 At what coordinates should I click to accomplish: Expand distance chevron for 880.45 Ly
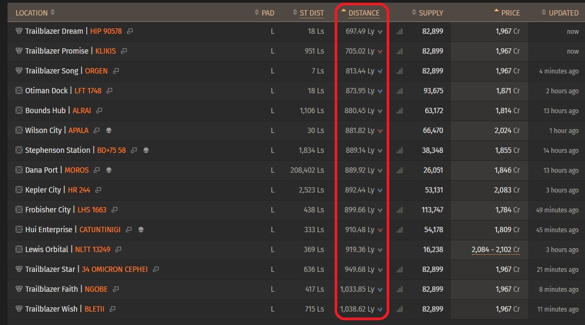point(380,111)
